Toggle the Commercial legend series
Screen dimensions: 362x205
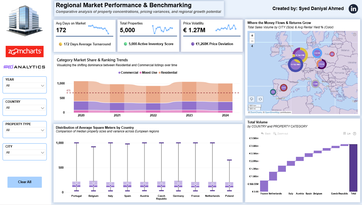click(128, 73)
